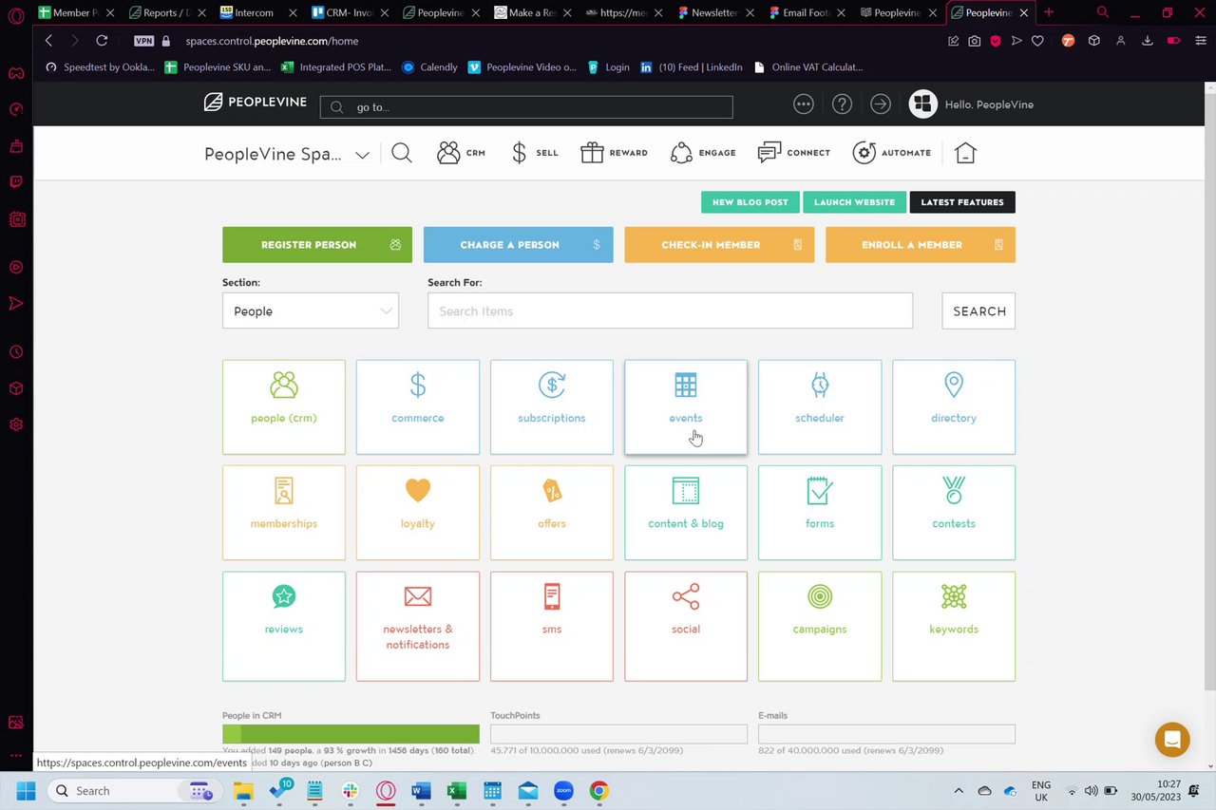Open the ENGAGE menu
Screen dimensions: 1216x810
pyautogui.click(x=703, y=153)
